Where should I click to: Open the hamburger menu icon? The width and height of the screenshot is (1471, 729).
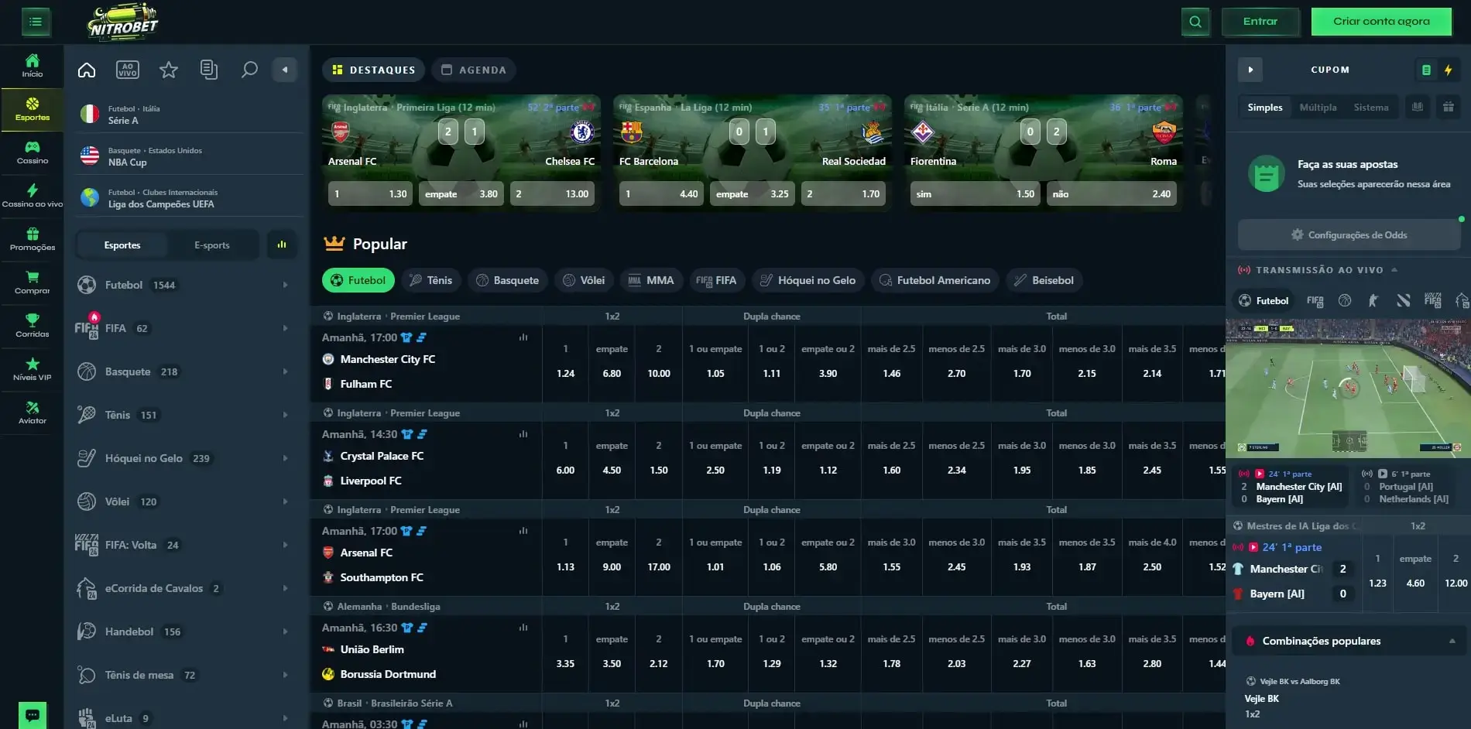36,22
